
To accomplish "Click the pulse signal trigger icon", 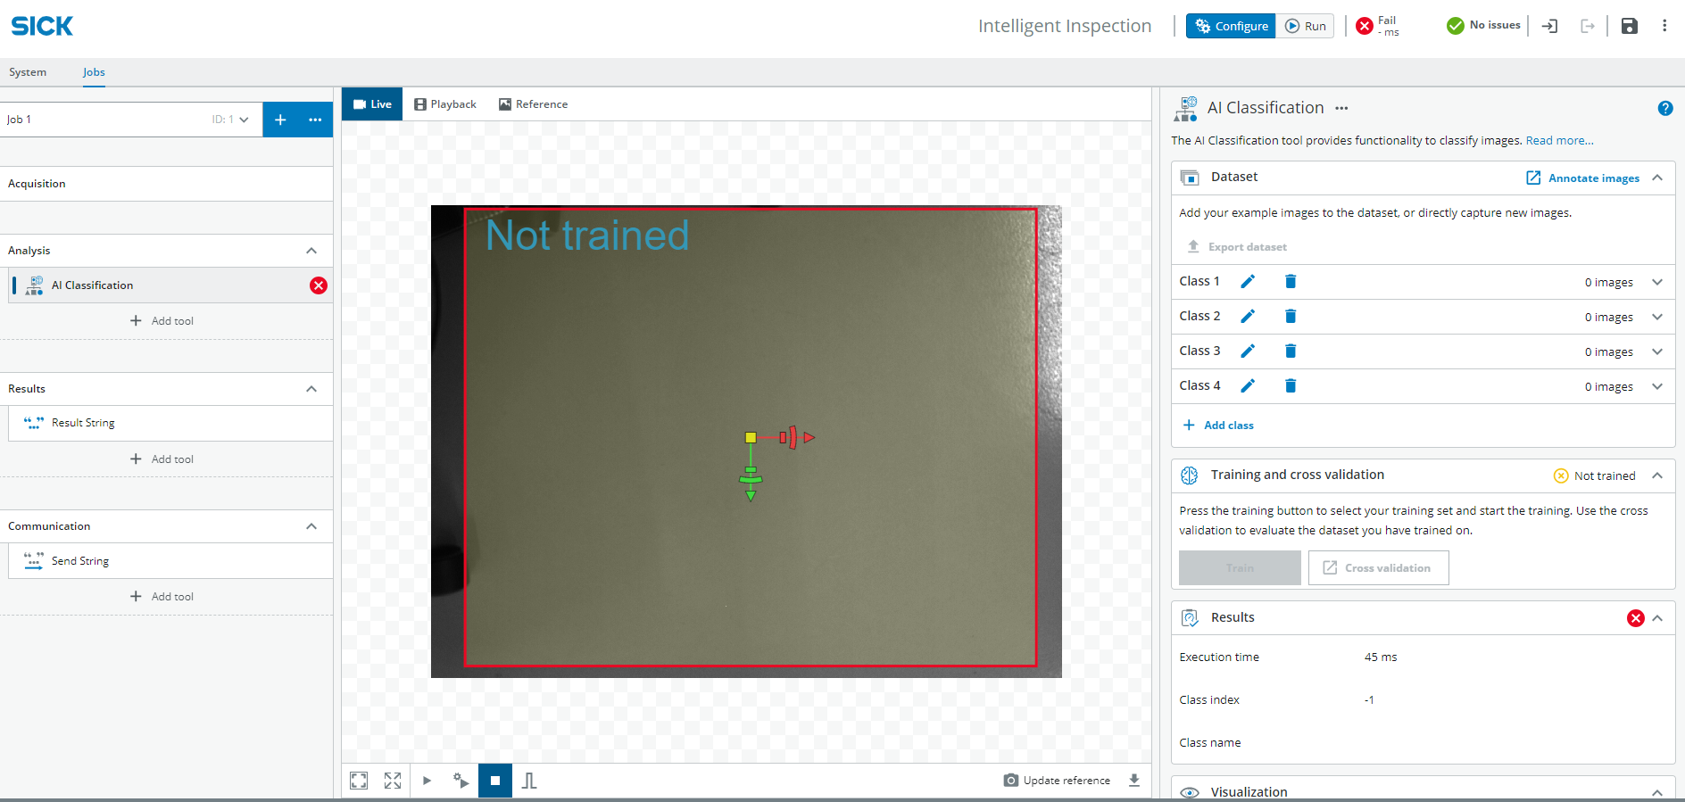I will [x=529, y=781].
